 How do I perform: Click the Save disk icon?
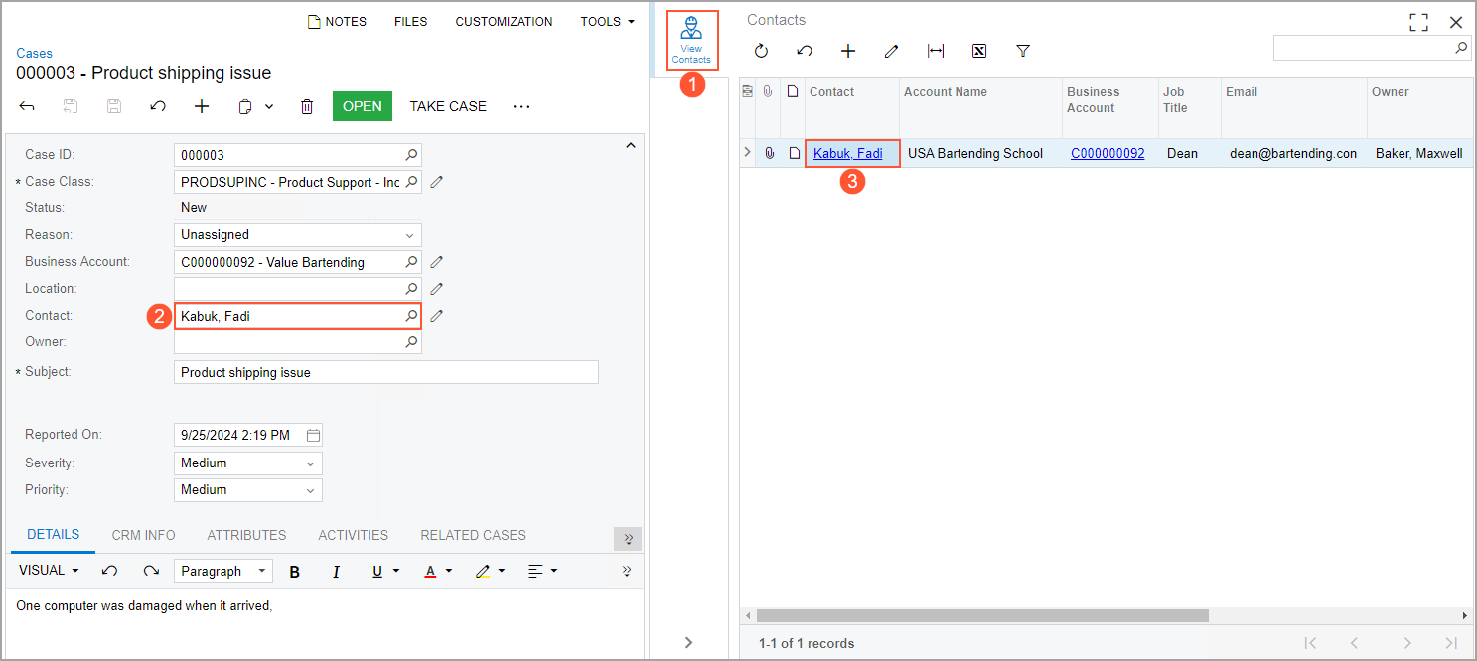114,106
